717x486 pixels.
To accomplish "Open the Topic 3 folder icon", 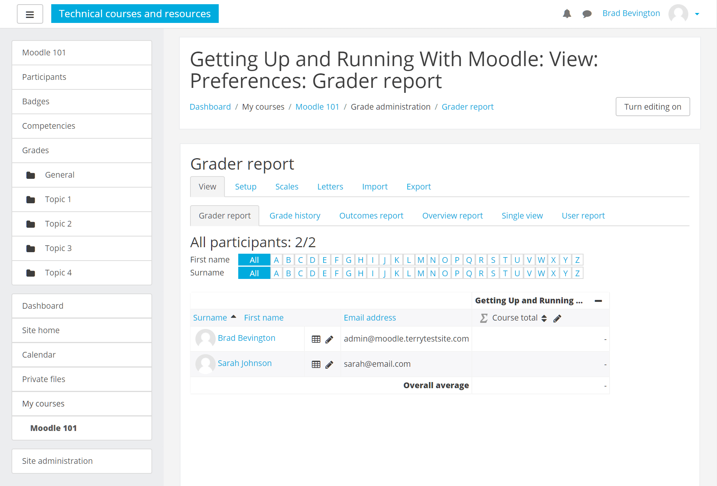I will point(31,248).
